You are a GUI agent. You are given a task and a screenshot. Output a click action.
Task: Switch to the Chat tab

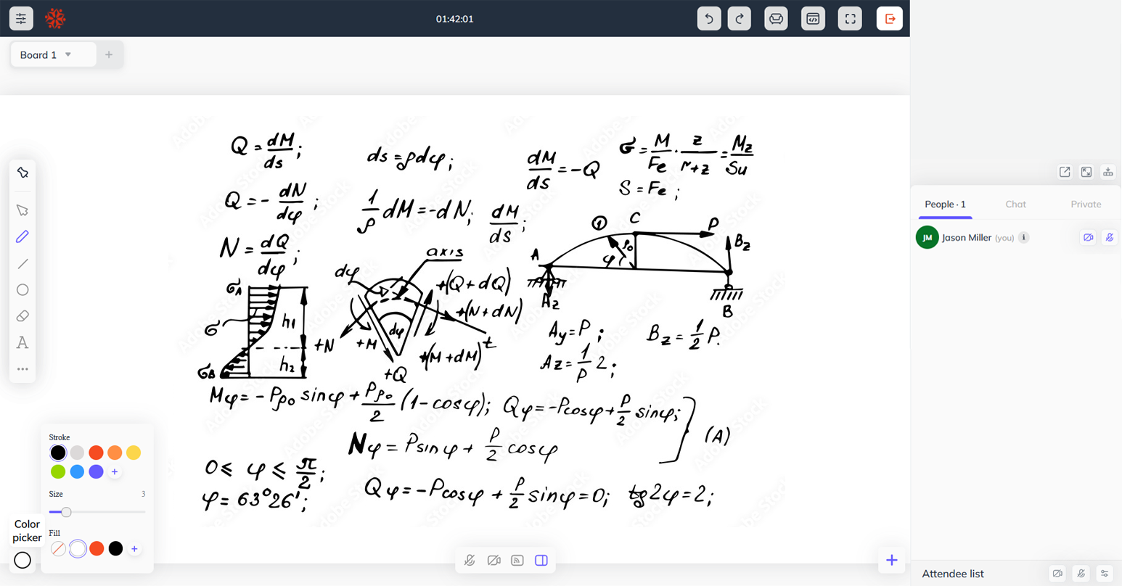click(x=1015, y=205)
